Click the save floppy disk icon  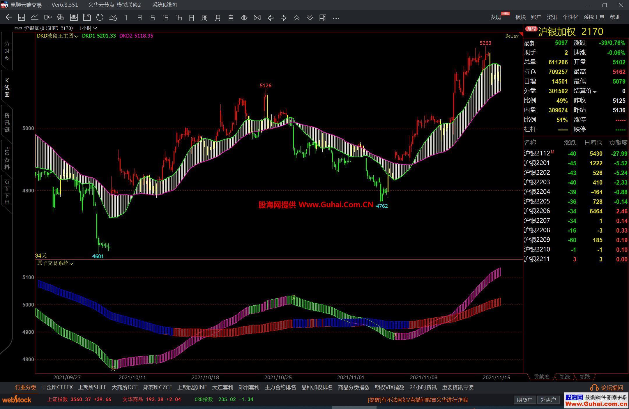(87, 18)
